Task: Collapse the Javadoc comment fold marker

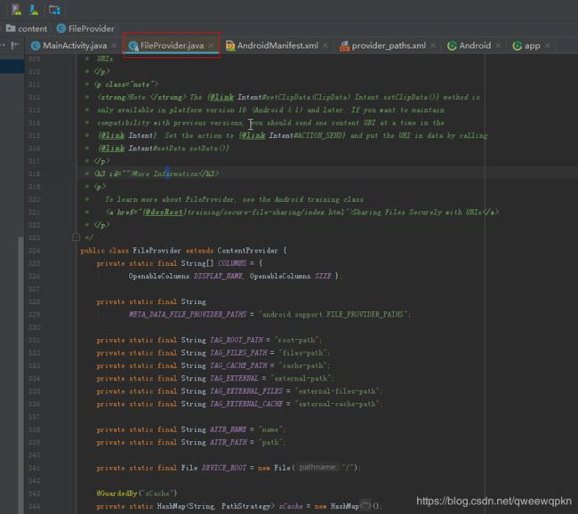Action: click(76, 237)
